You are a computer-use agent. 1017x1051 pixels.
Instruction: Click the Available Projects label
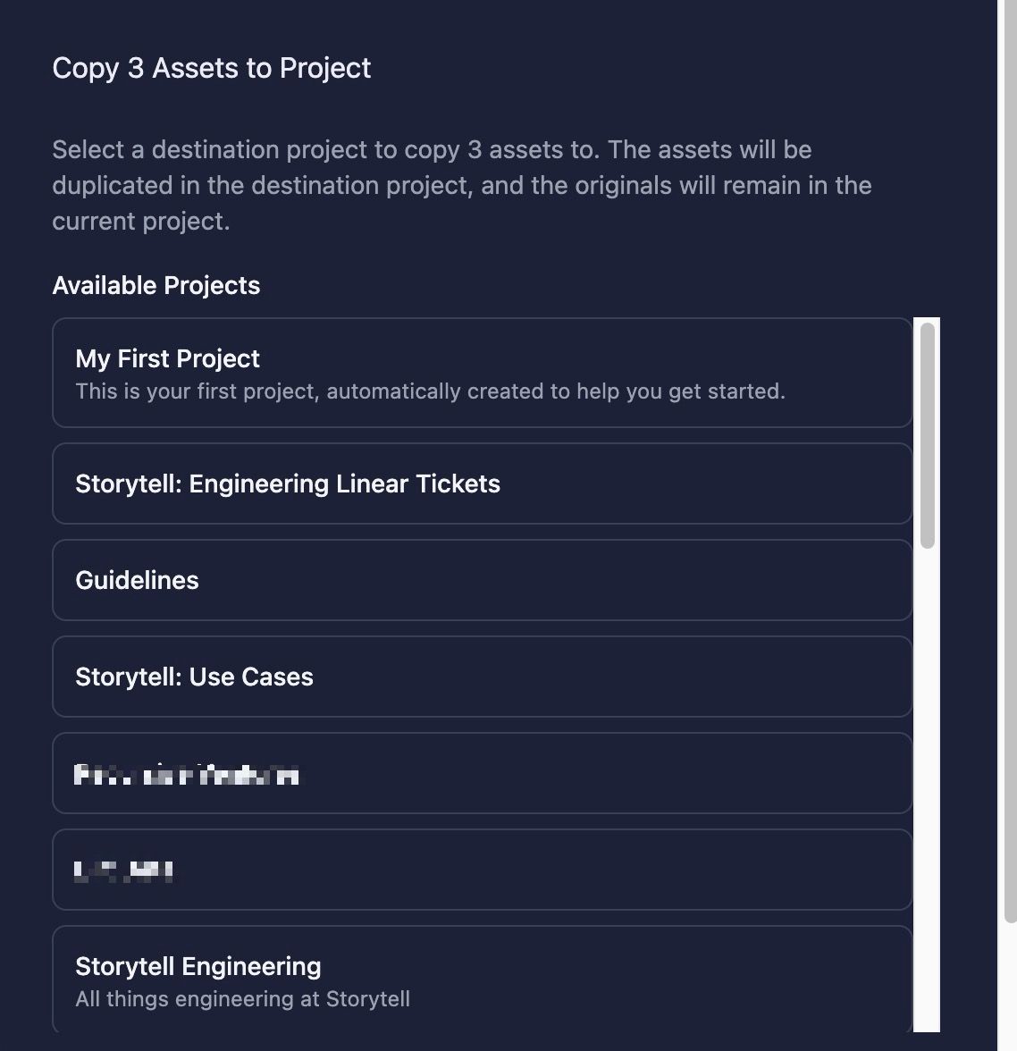(156, 286)
